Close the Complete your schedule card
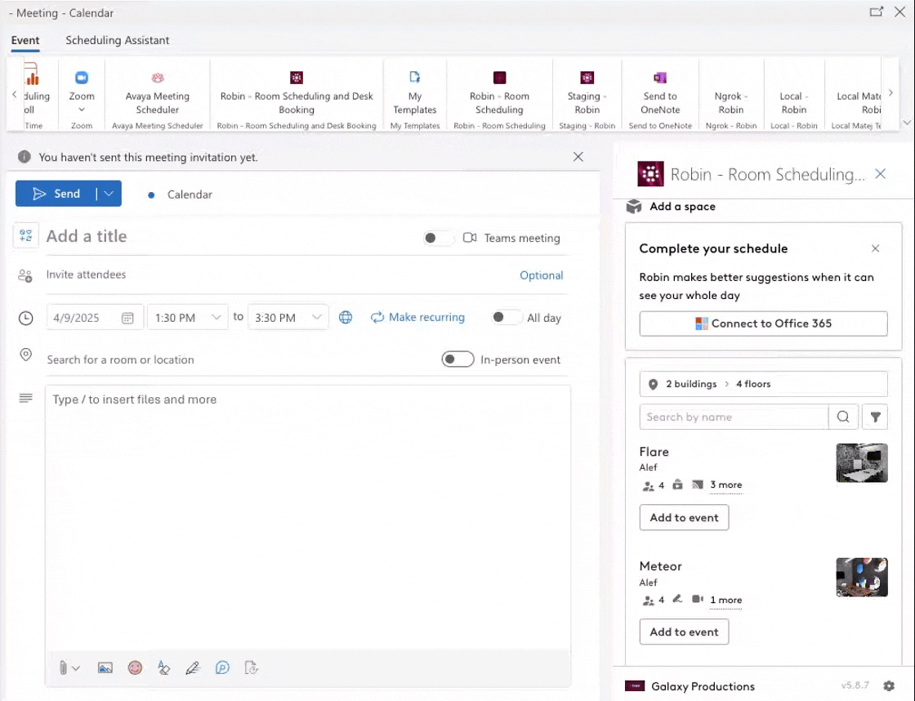This screenshot has height=701, width=915. pyautogui.click(x=875, y=248)
